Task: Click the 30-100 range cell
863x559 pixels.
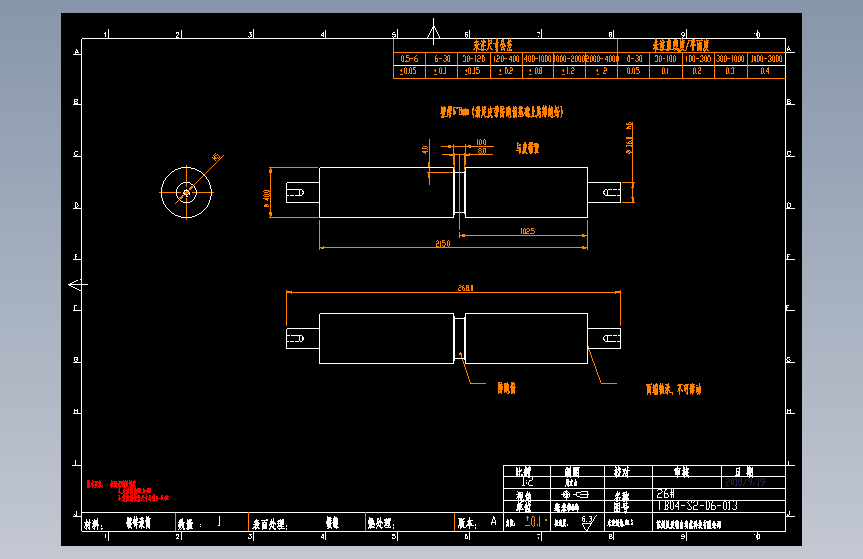Action: click(x=666, y=59)
